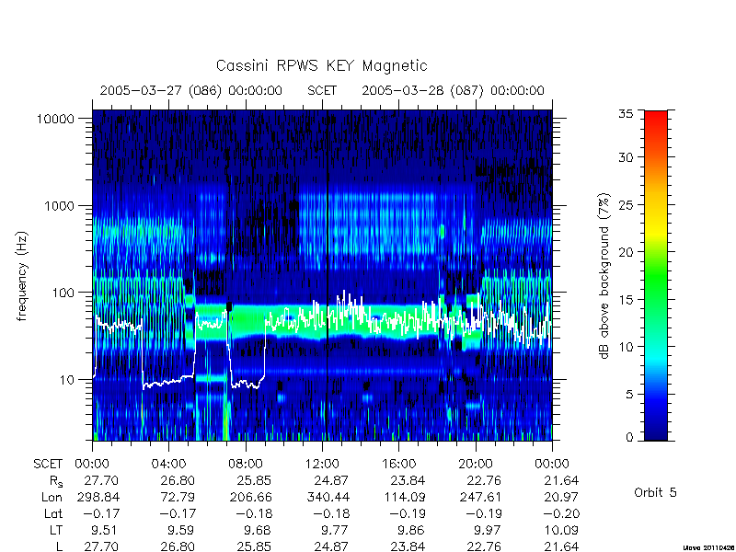Select time tick 20:00

pos(476,465)
